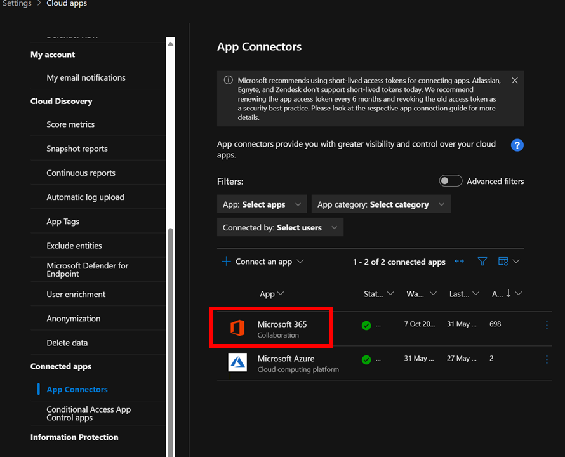Image resolution: width=565 pixels, height=457 pixels.
Task: Click Cloud apps in the breadcrumb
Action: 67,4
